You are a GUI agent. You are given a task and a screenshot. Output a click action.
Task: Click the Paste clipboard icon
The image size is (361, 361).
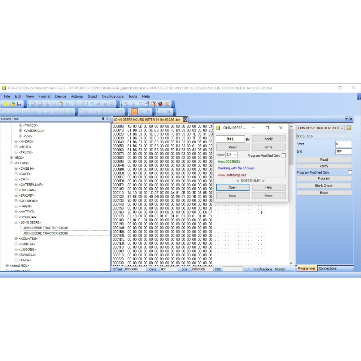tap(61, 104)
